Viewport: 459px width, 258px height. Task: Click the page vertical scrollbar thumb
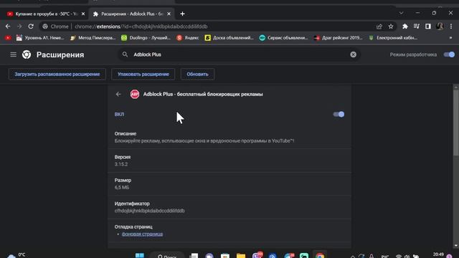point(456,123)
